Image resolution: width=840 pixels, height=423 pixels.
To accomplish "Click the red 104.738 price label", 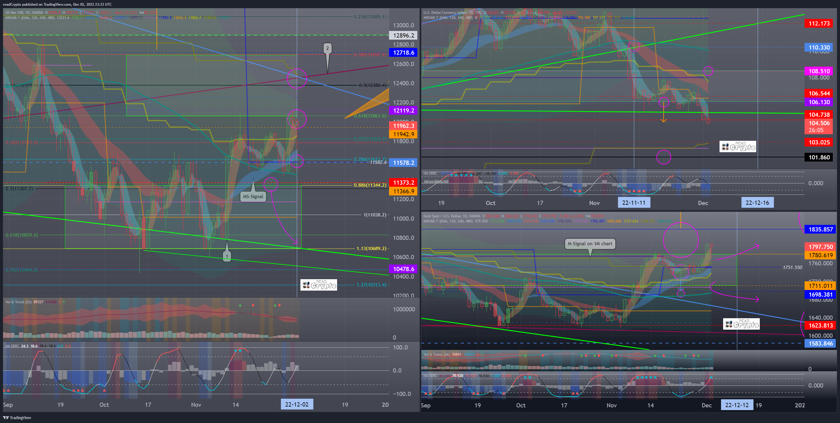I will pos(818,114).
